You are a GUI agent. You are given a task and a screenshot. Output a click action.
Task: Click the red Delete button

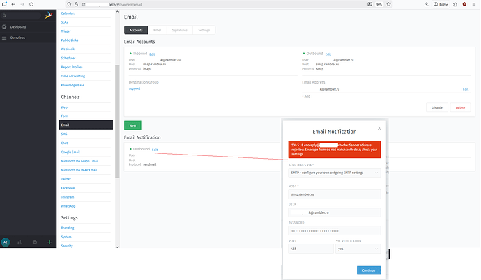(459, 107)
